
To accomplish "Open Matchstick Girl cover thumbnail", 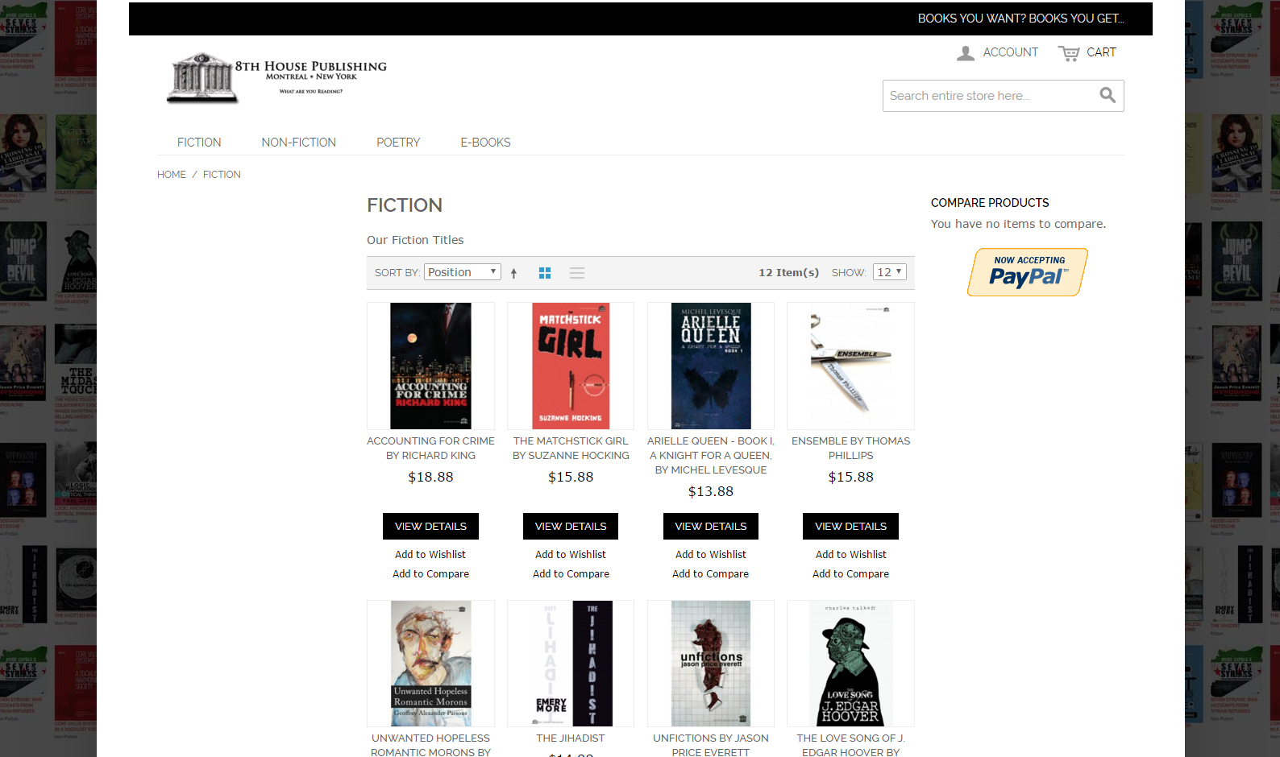I will [x=571, y=366].
